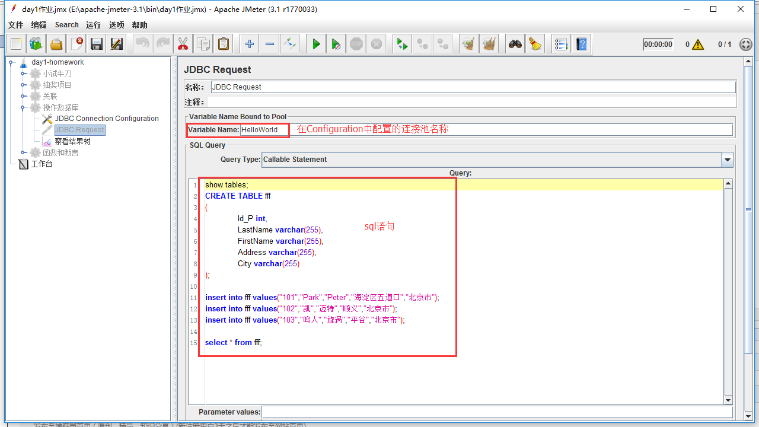Click the Expand All plus icon
This screenshot has width=759, height=427.
click(x=250, y=44)
